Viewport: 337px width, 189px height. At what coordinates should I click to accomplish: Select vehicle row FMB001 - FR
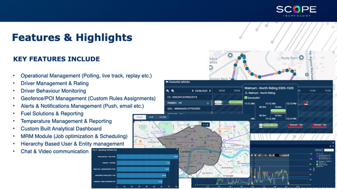(x=188, y=103)
